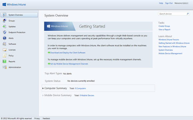Viewport: 193px width, 120px height.
Task: Expand the Computer Summary section
Action: 43,88
